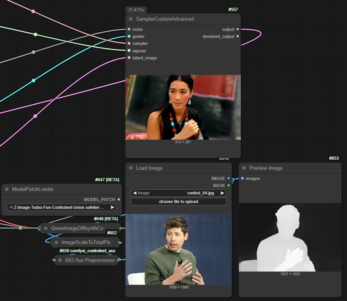
Task: Open the control_04.jpg image selector
Action: pyautogui.click(x=179, y=193)
